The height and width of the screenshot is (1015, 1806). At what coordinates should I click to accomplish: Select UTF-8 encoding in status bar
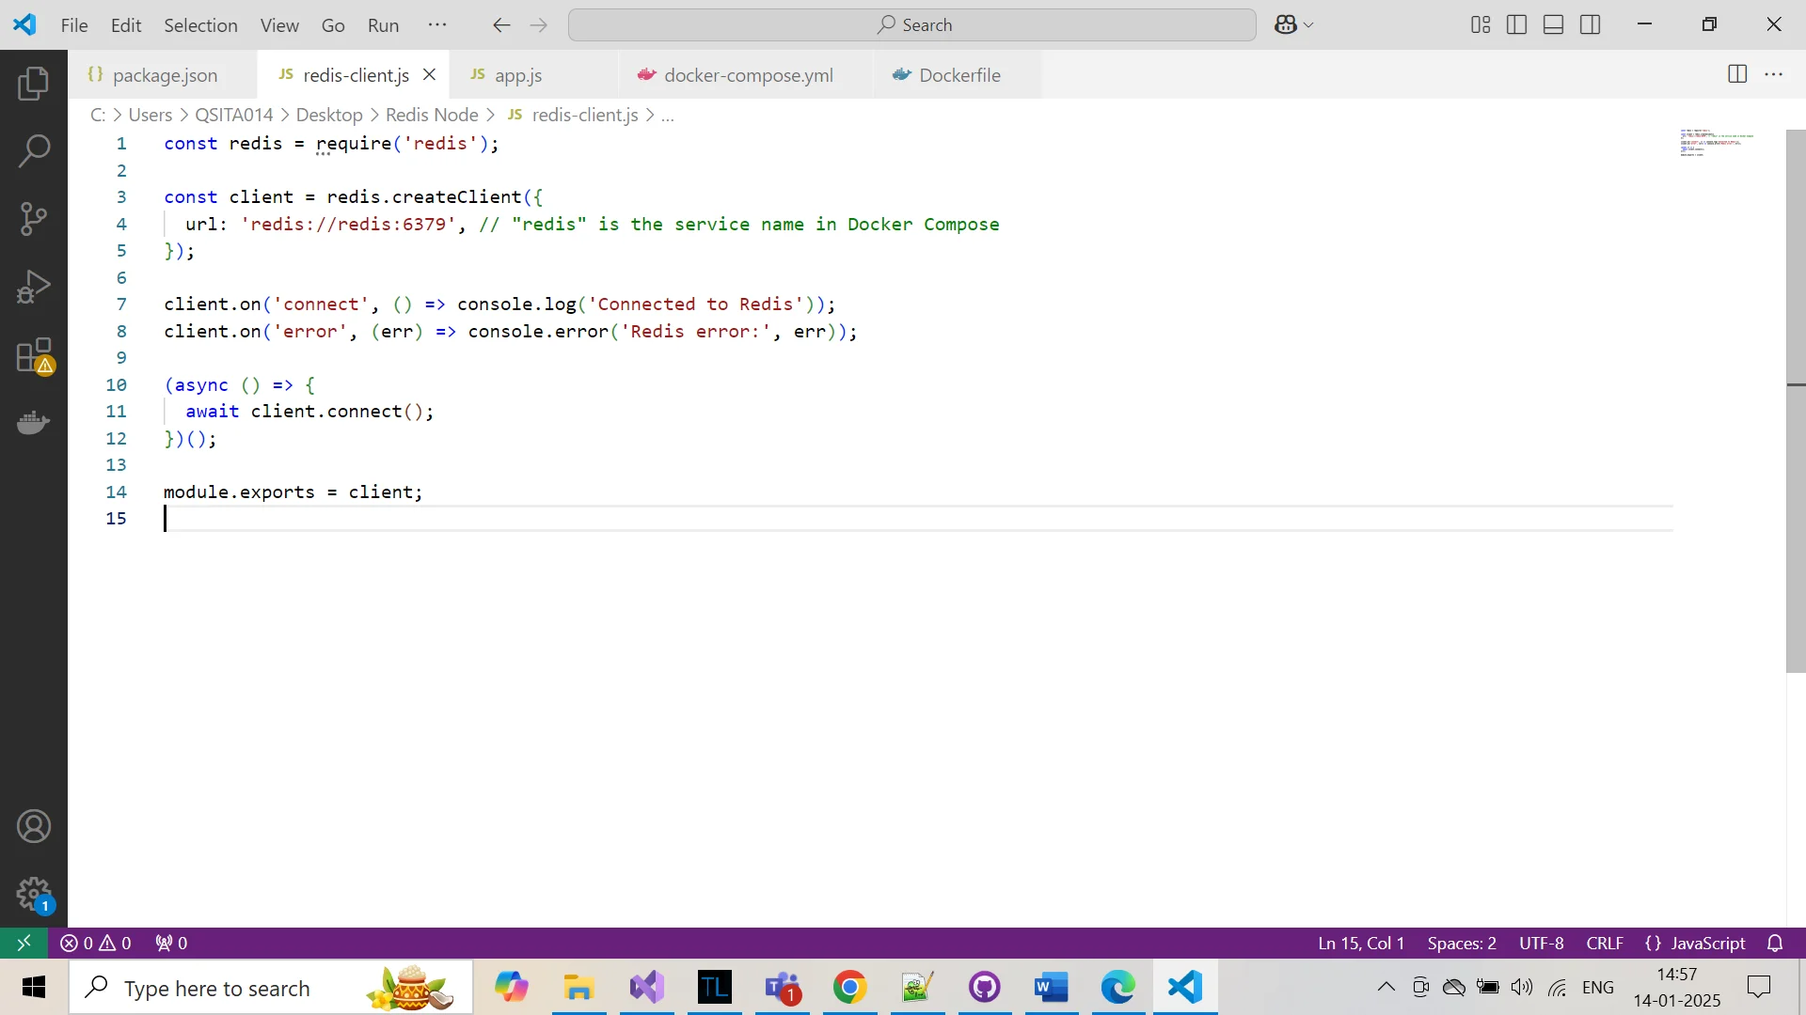[1543, 945]
